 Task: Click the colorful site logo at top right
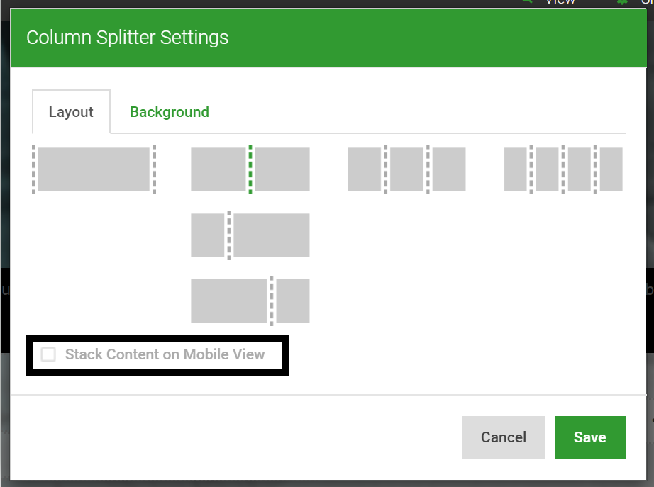[648, 2]
